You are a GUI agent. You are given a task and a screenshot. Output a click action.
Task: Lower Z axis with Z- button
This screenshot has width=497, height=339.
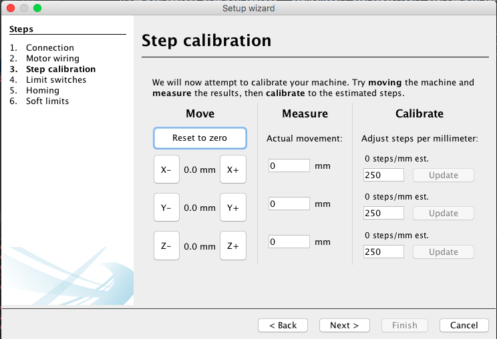166,246
